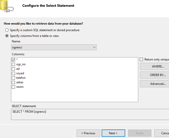The image size is (169, 138).
Task: Enable the soyad column checkbox
Action: 13,74
